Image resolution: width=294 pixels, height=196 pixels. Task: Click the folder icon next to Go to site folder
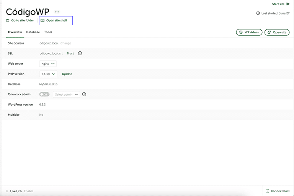click(x=8, y=20)
